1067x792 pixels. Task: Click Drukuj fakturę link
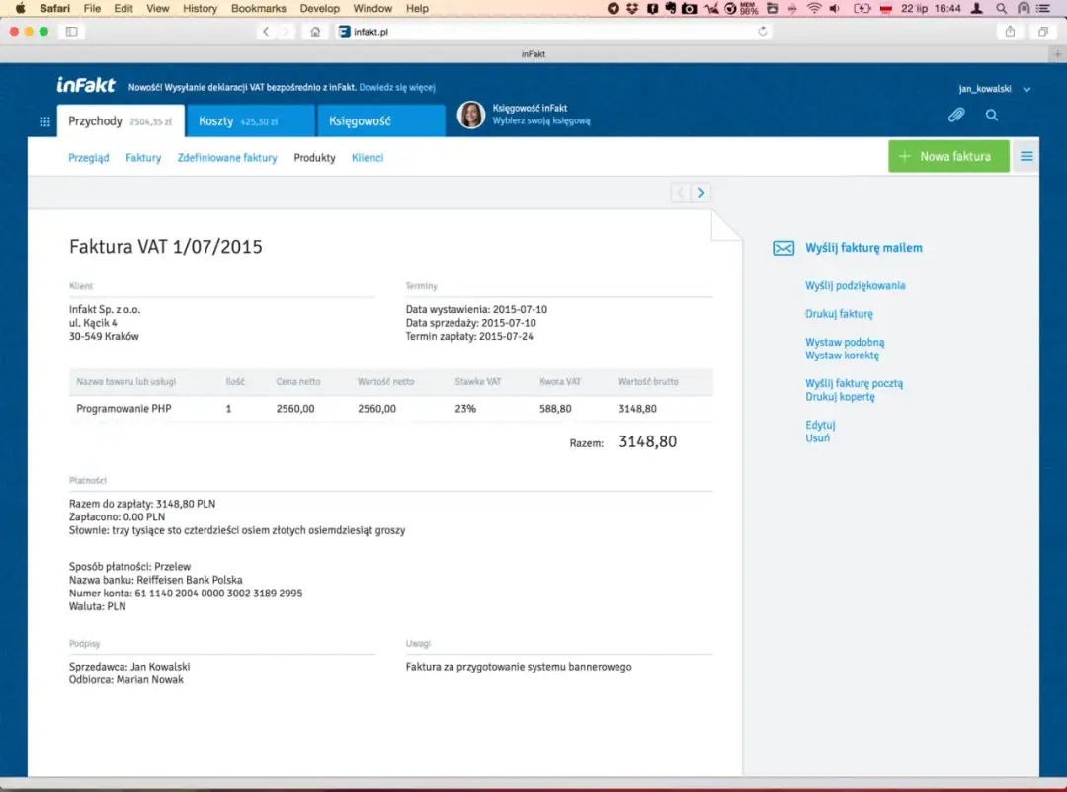coord(839,314)
